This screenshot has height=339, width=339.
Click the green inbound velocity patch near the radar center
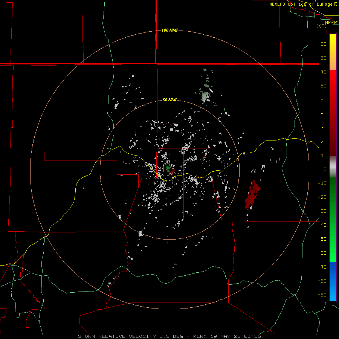click(168, 168)
